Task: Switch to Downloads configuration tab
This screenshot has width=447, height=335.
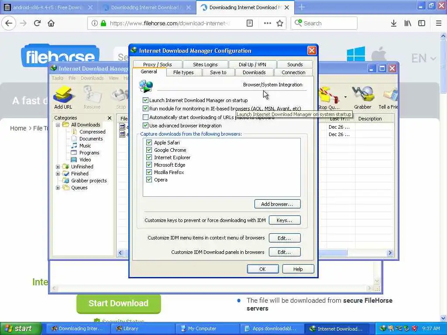Action: pyautogui.click(x=254, y=72)
